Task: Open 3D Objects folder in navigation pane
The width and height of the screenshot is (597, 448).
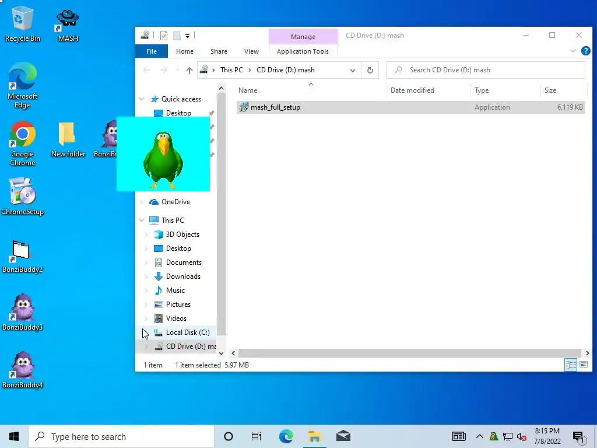Action: click(x=182, y=235)
